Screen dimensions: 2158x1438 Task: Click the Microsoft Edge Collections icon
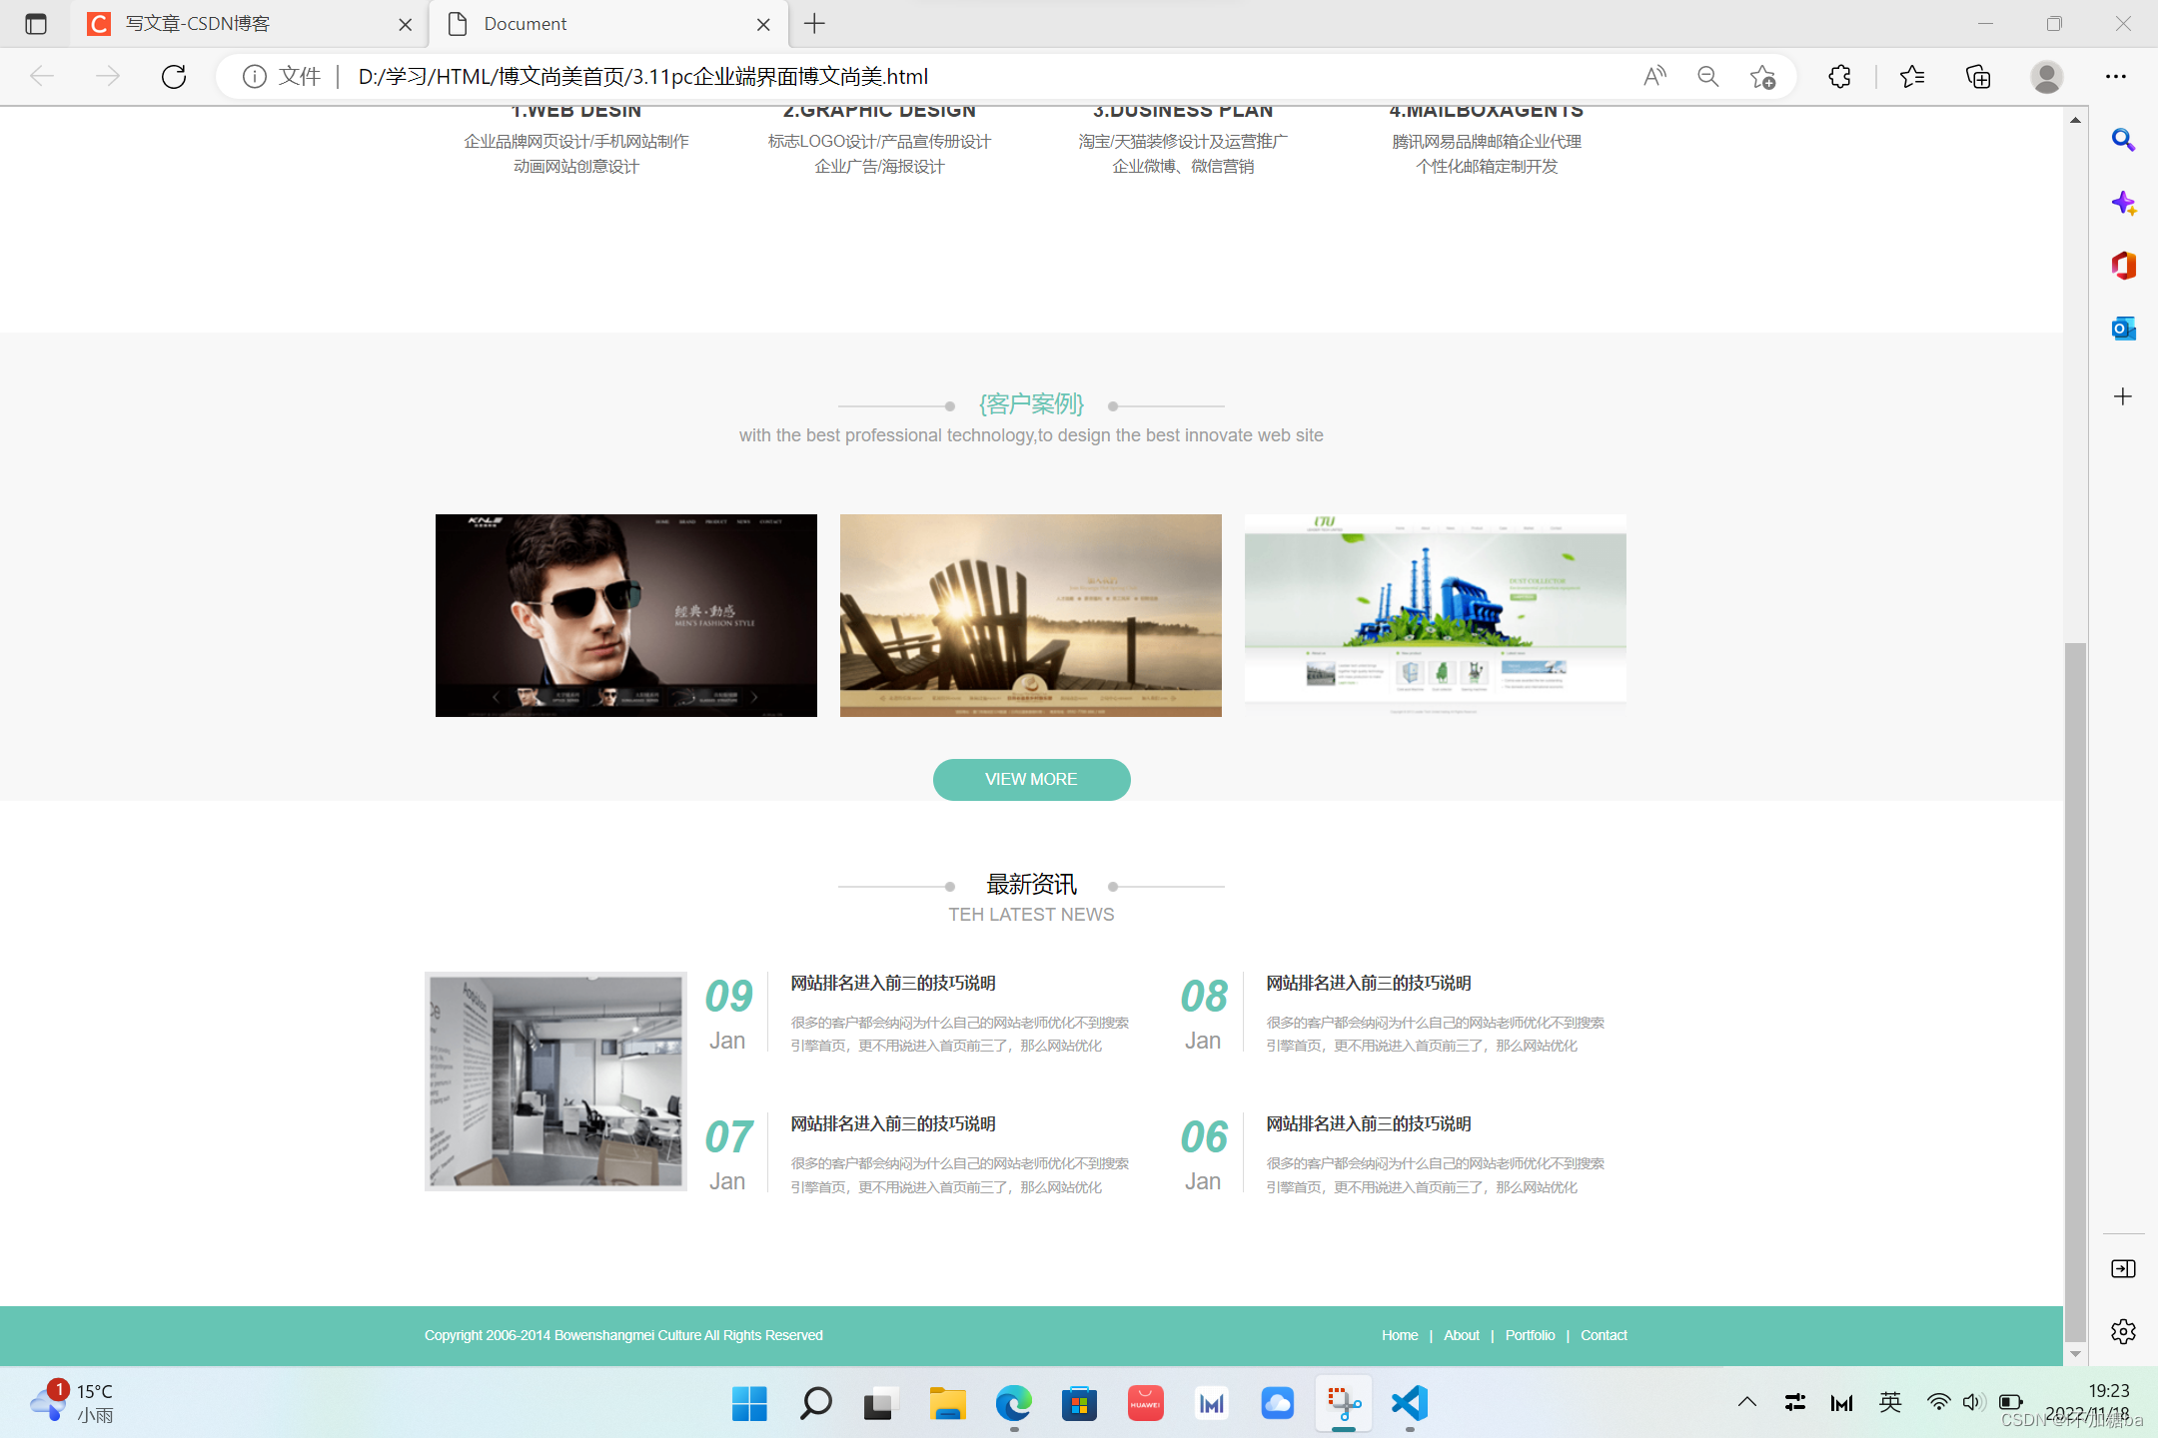tap(1980, 76)
